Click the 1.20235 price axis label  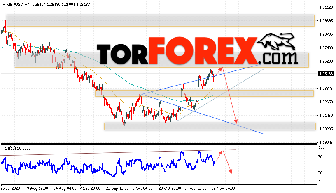(x=326, y=129)
